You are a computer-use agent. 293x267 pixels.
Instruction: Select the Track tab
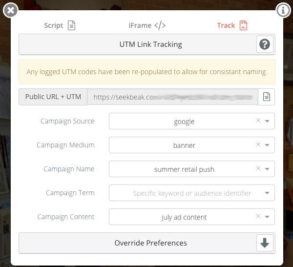232,25
